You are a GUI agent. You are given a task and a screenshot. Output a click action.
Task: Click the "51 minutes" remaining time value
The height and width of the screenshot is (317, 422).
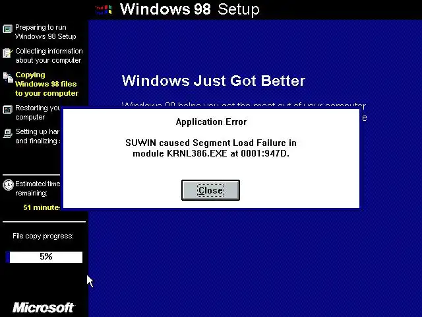(42, 207)
